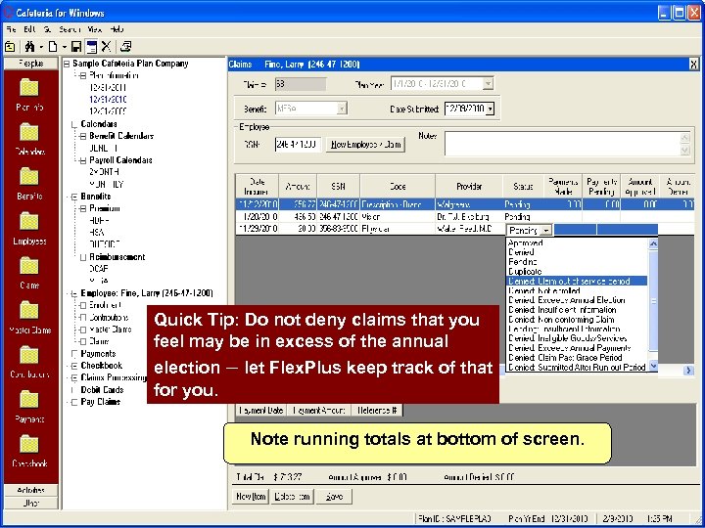Open the Employees sidebar folder
This screenshot has width=705, height=528.
click(29, 229)
